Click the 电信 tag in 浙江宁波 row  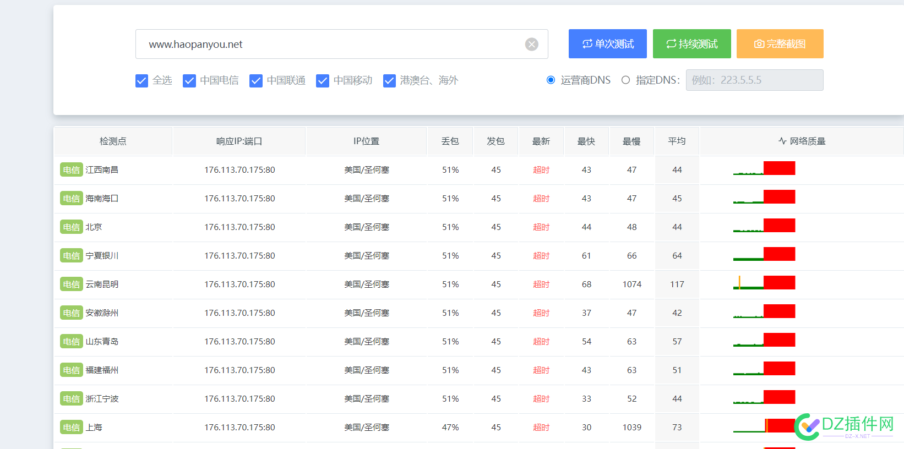71,399
